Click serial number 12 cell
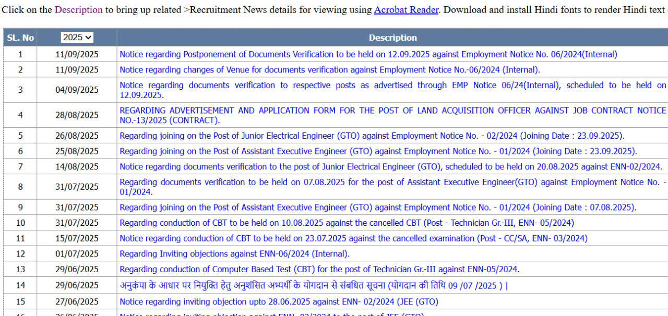Screen dimensions: 668x316 20,254
